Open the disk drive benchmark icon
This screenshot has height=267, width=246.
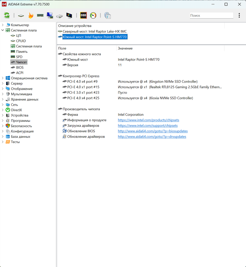(59, 16)
